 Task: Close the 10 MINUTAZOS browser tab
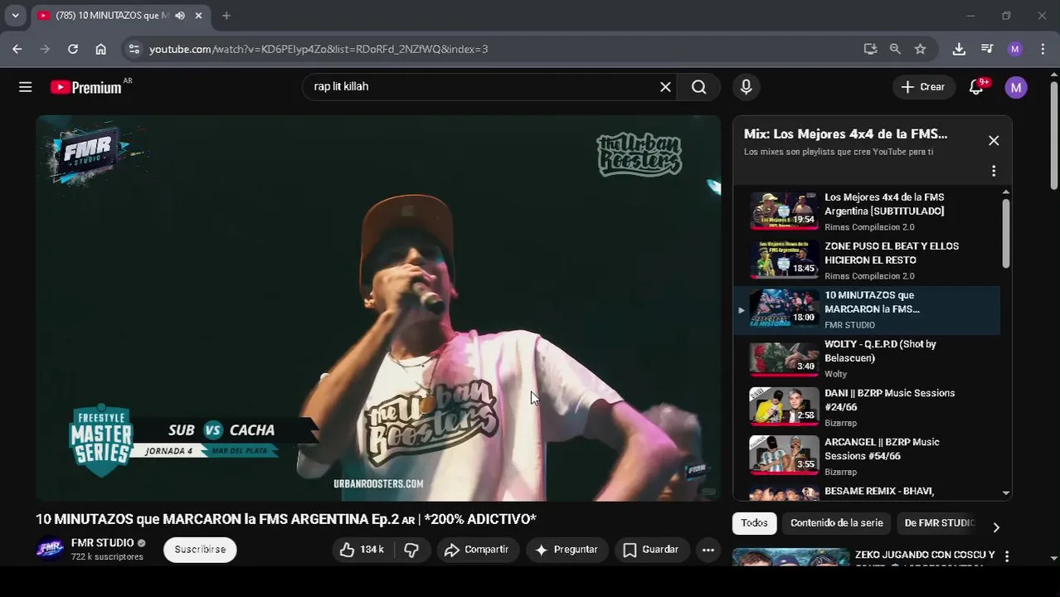click(199, 16)
